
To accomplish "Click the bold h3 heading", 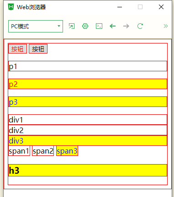I will tap(88, 170).
